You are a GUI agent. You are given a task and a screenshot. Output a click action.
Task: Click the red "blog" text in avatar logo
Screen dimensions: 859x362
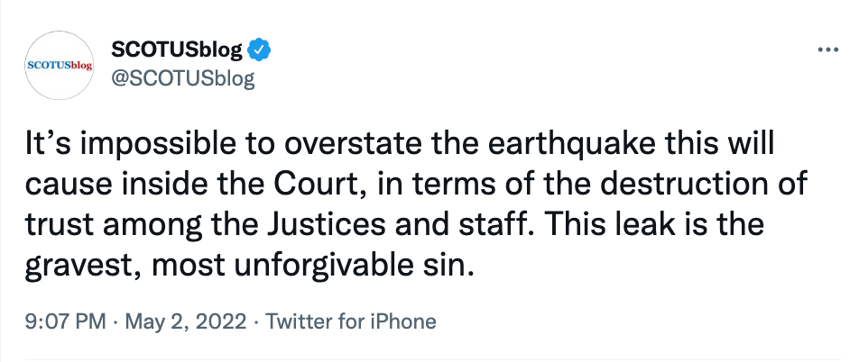(80, 65)
